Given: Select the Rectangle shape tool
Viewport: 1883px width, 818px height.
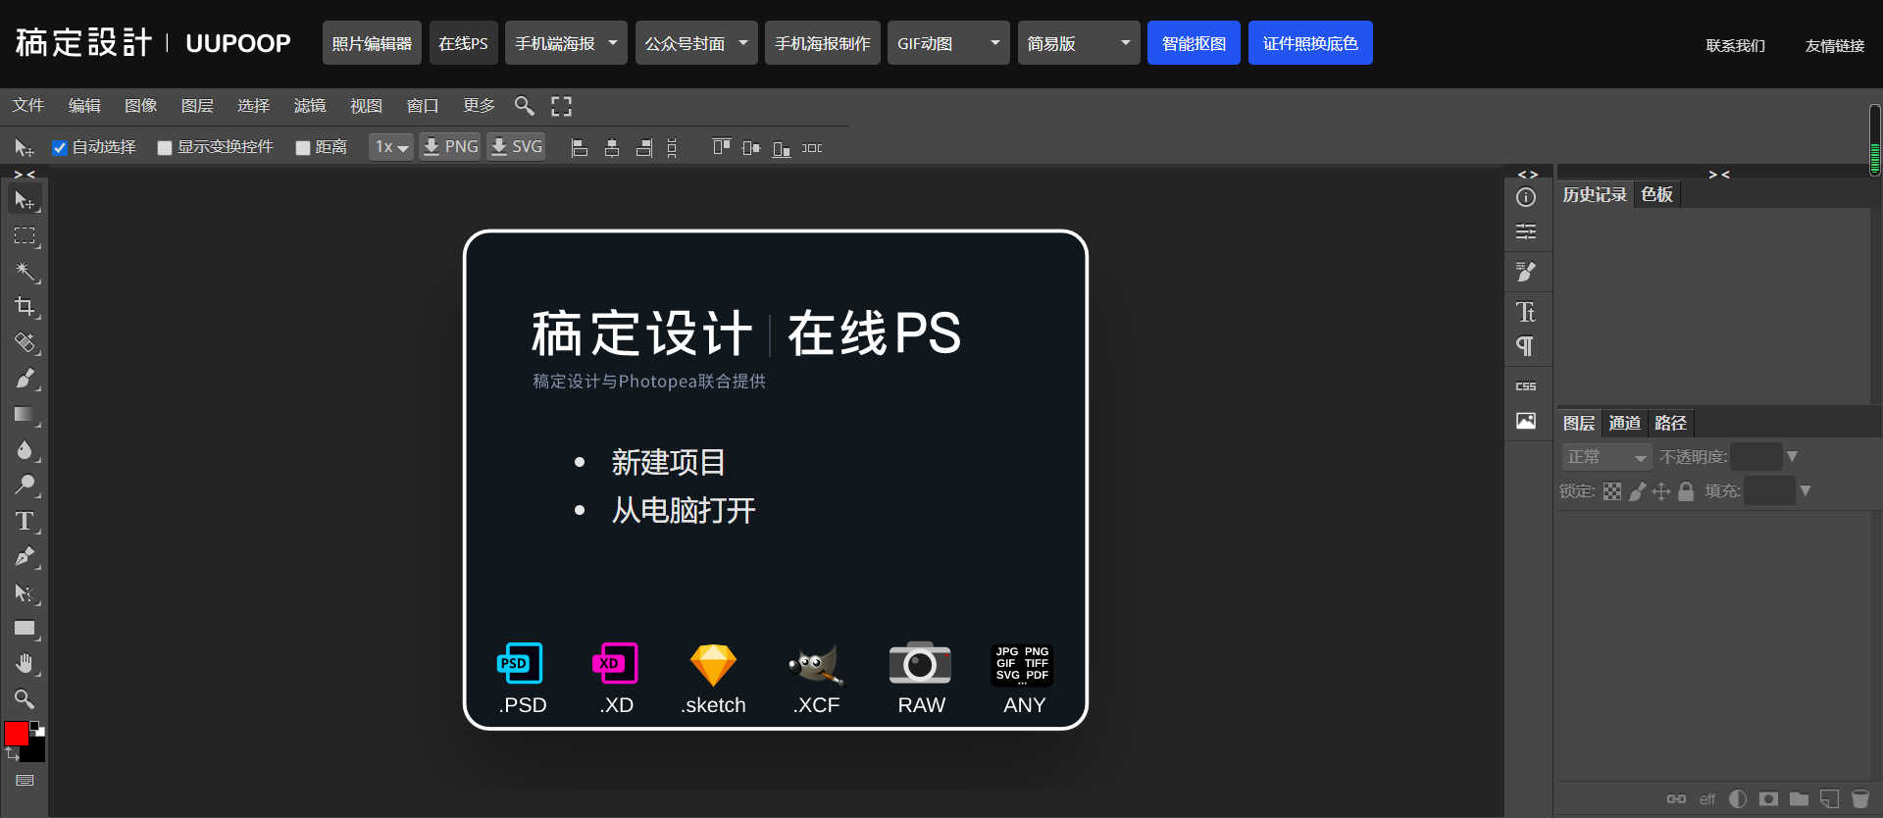Looking at the screenshot, I should click(25, 629).
